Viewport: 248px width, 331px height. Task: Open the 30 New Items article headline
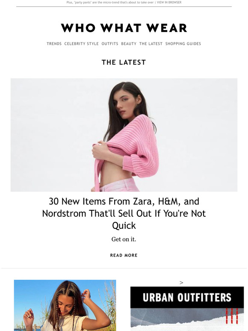[124, 213]
